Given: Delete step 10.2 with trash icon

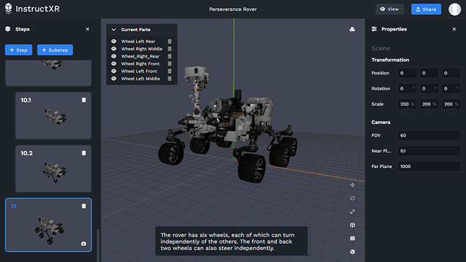Looking at the screenshot, I should click(x=84, y=153).
